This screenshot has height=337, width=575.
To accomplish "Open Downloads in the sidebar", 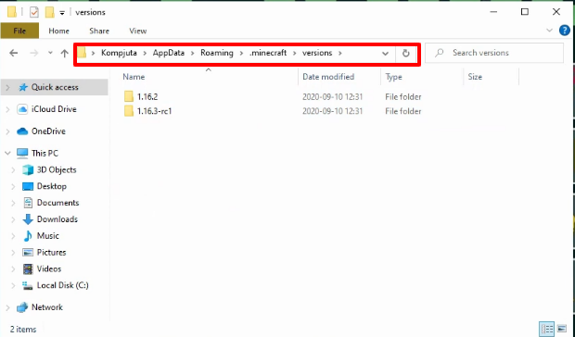I will pyautogui.click(x=57, y=219).
